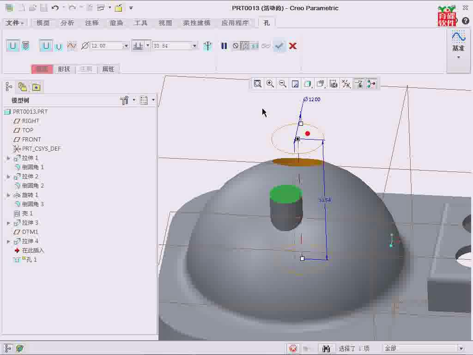Open the depth option type dropdown arrow
The width and height of the screenshot is (473, 355).
pos(147,46)
